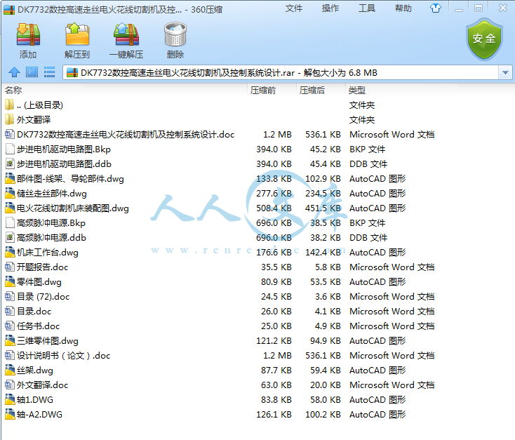Open the 操作 menu

coord(330,8)
